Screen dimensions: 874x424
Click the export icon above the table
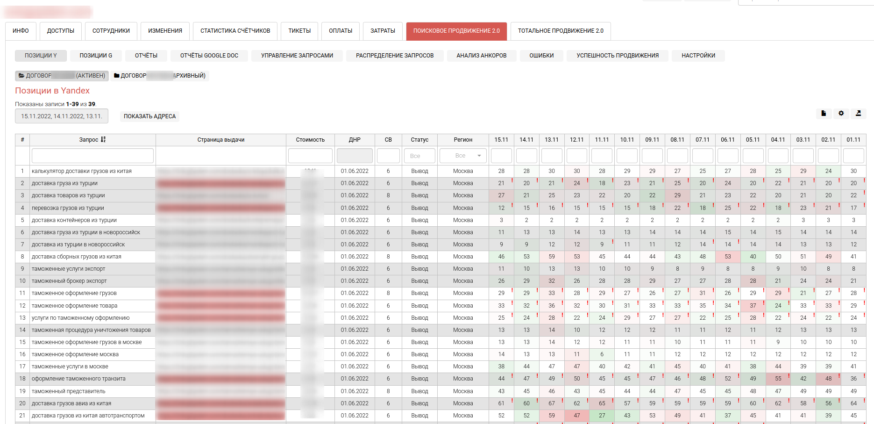tap(858, 114)
